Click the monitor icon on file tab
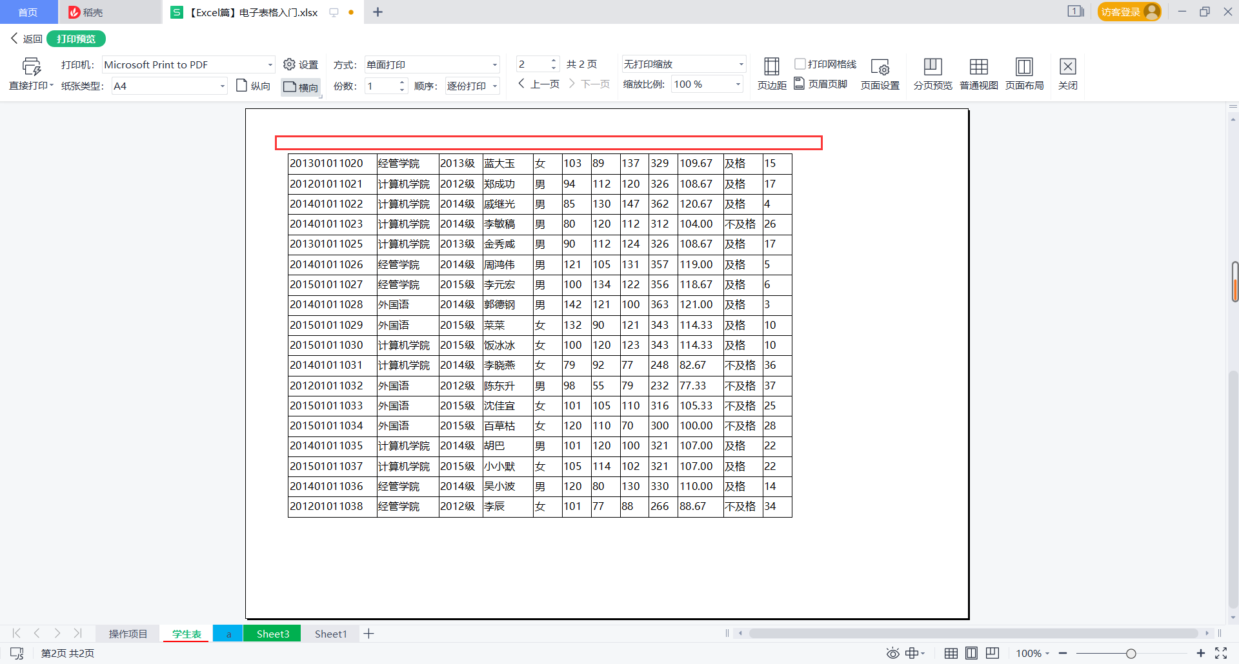 (334, 12)
